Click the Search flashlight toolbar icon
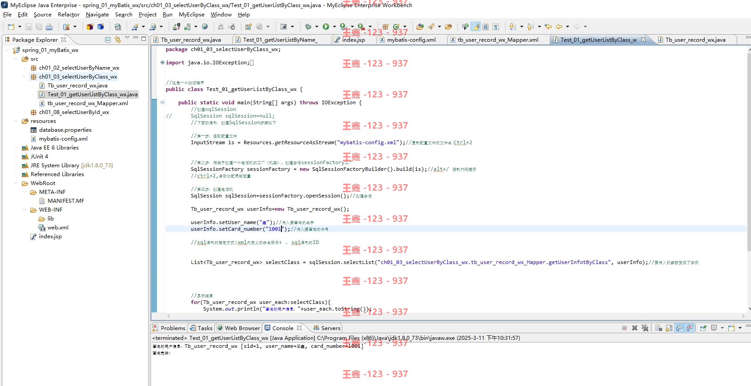 pos(430,27)
